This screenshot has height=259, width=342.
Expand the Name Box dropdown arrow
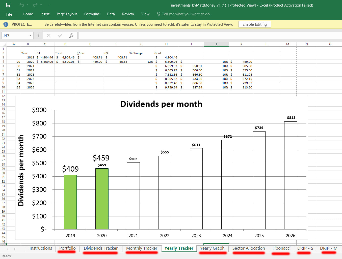point(30,36)
